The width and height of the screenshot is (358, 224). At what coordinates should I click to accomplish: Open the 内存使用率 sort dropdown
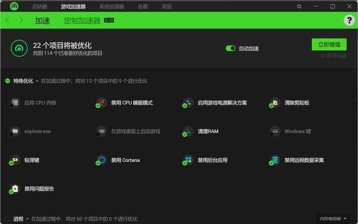(333, 219)
